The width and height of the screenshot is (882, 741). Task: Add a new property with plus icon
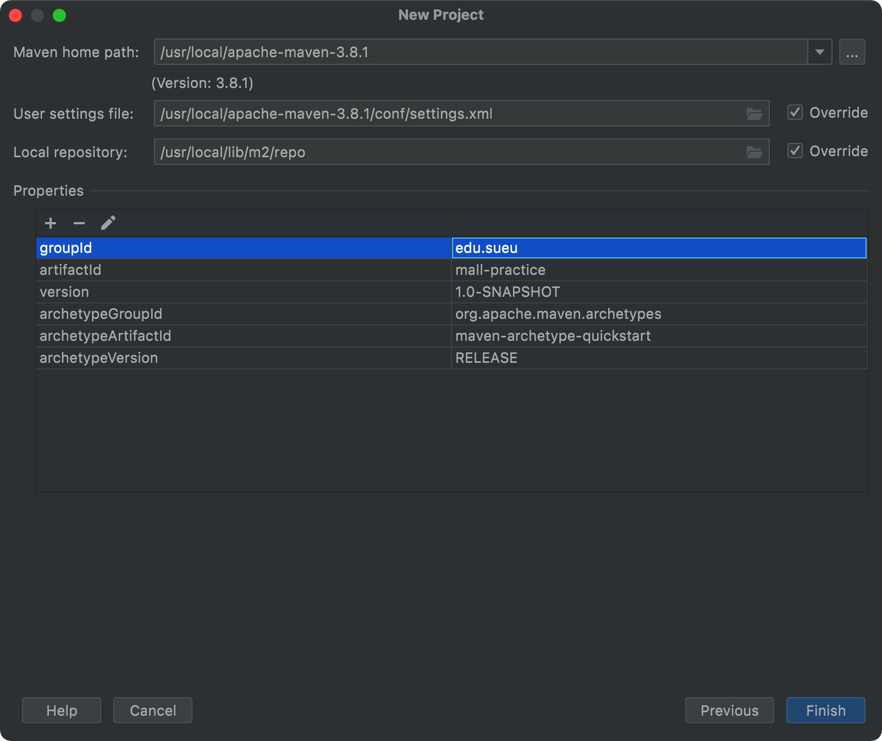click(x=51, y=223)
